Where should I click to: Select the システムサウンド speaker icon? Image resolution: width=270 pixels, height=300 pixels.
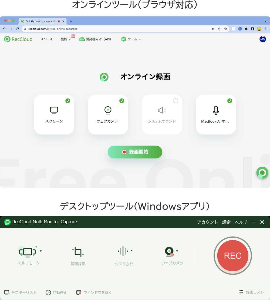coord(162,110)
